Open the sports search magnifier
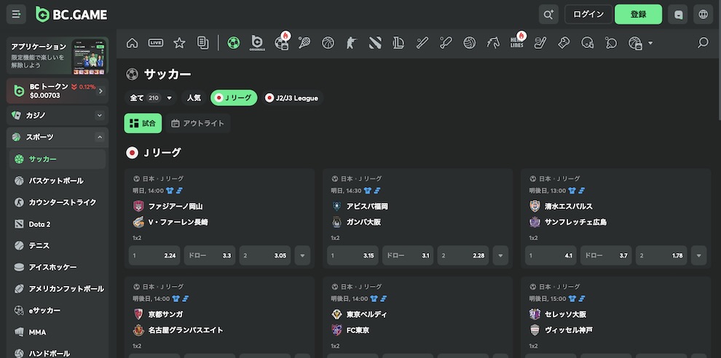 (703, 43)
